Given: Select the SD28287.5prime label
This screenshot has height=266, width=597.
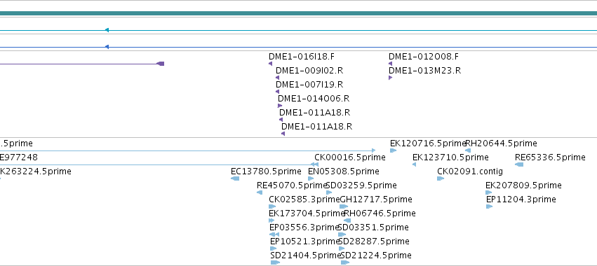Looking at the screenshot, I should 374,241.
